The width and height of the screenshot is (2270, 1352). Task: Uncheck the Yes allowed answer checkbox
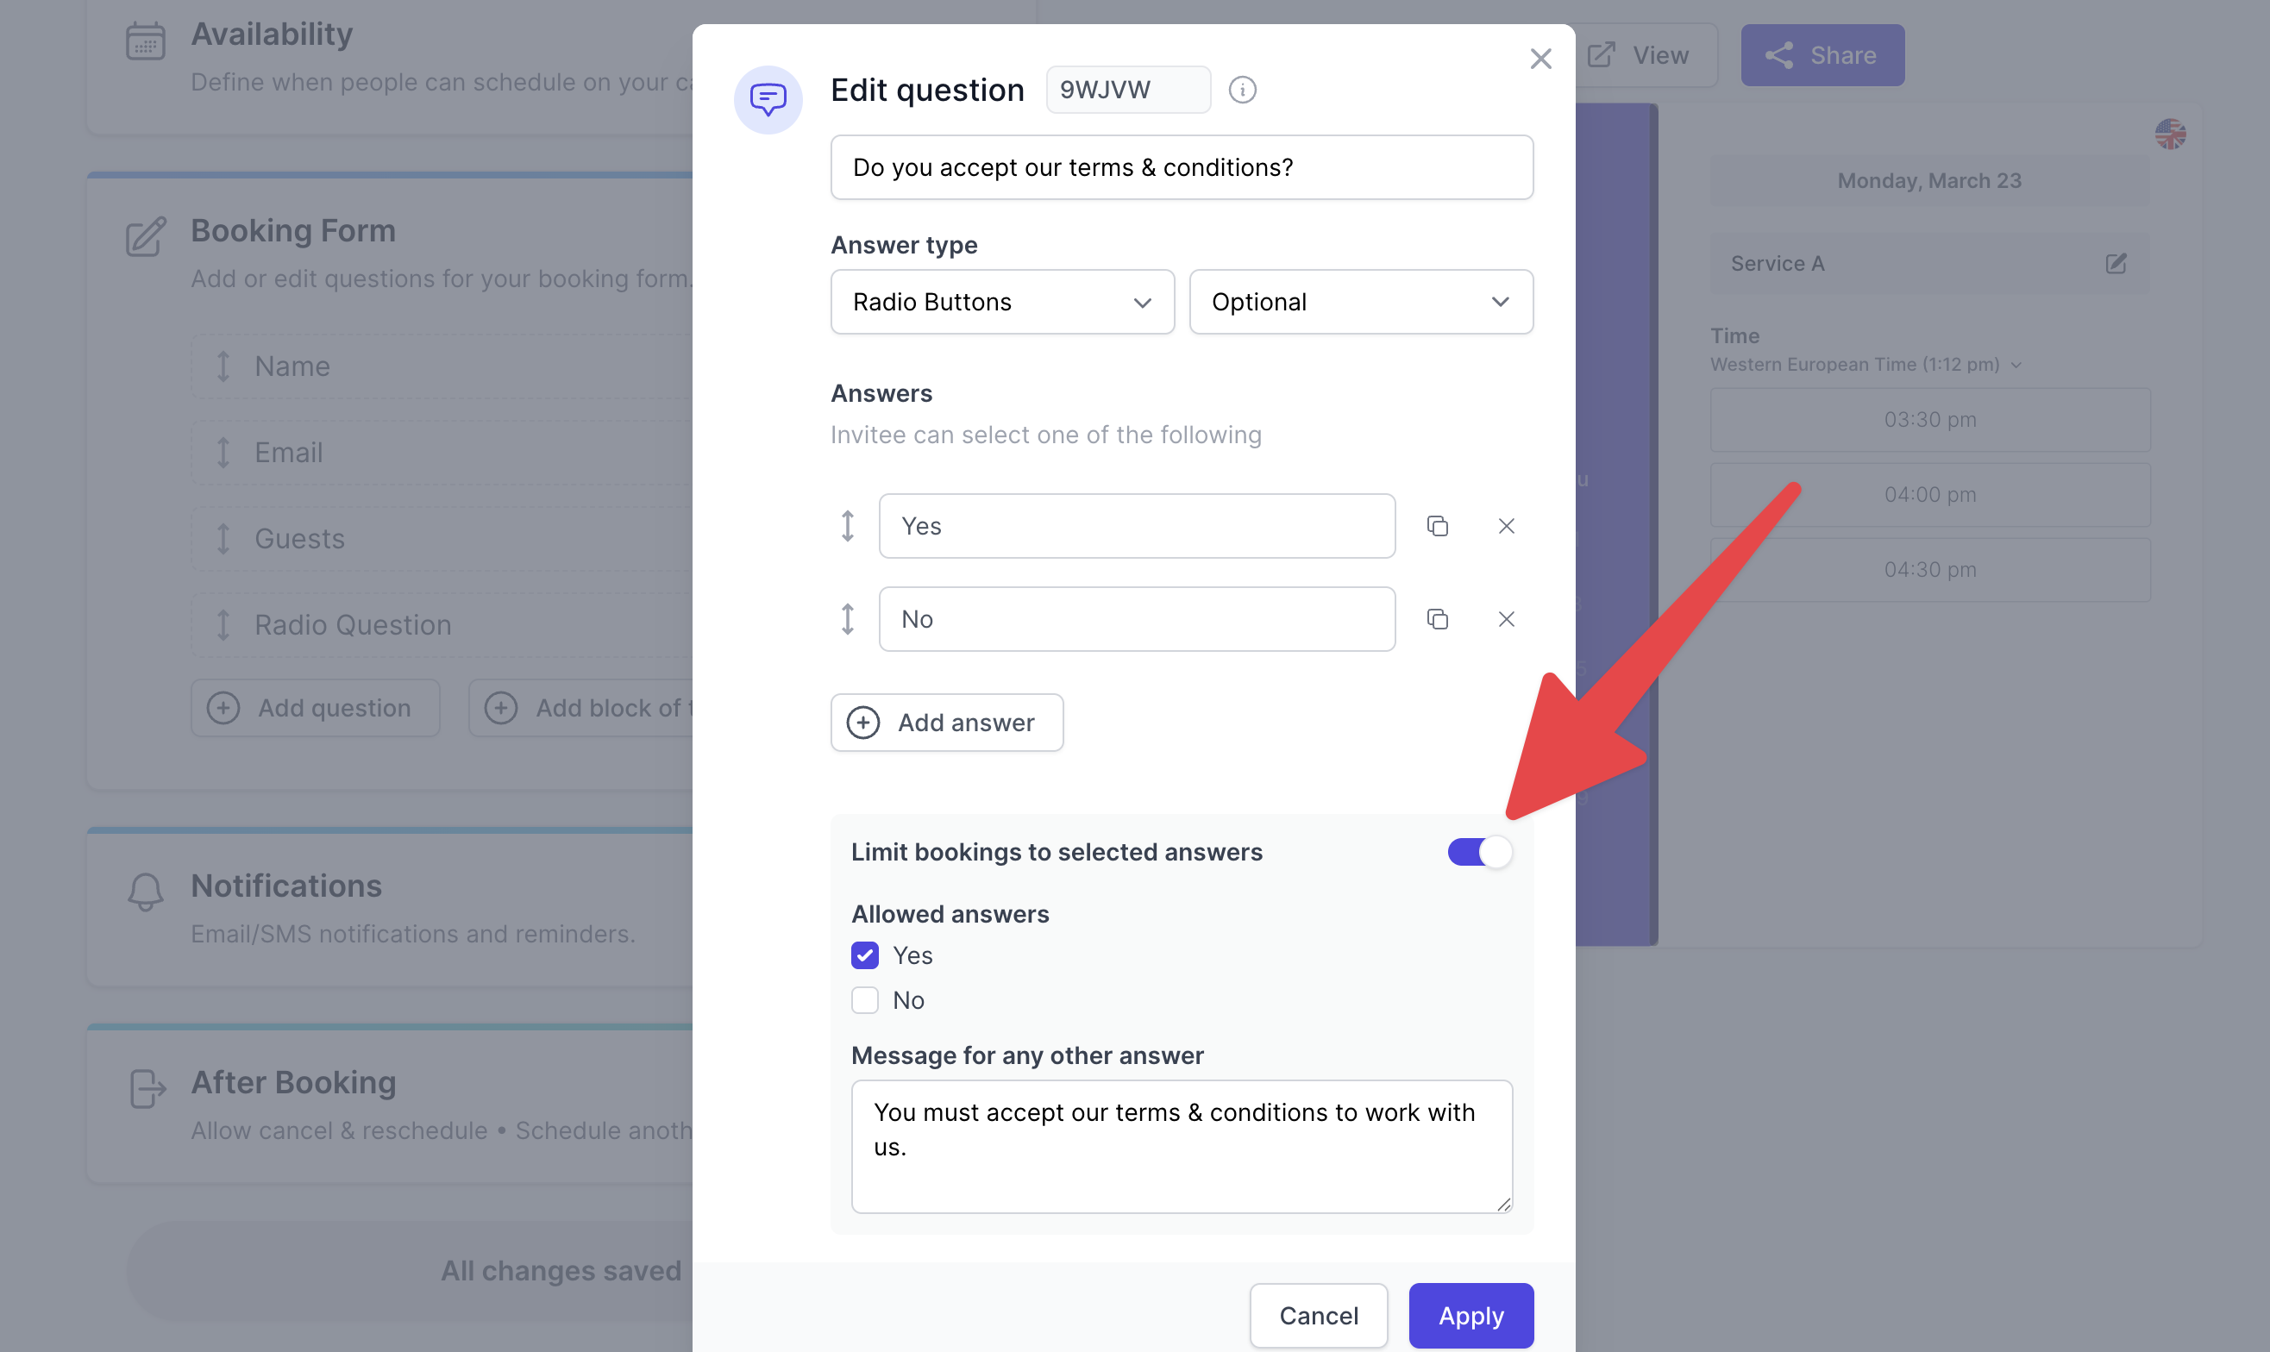point(865,955)
